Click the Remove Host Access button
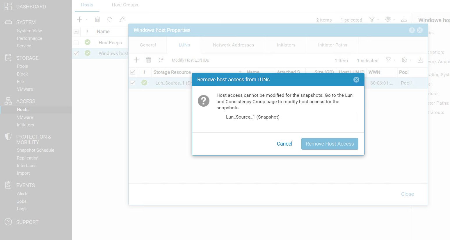 click(330, 144)
